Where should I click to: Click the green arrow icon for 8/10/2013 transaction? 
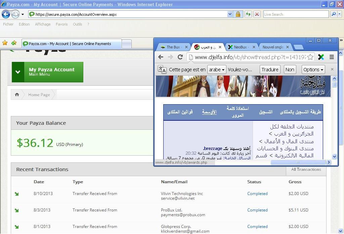[x=17, y=194]
